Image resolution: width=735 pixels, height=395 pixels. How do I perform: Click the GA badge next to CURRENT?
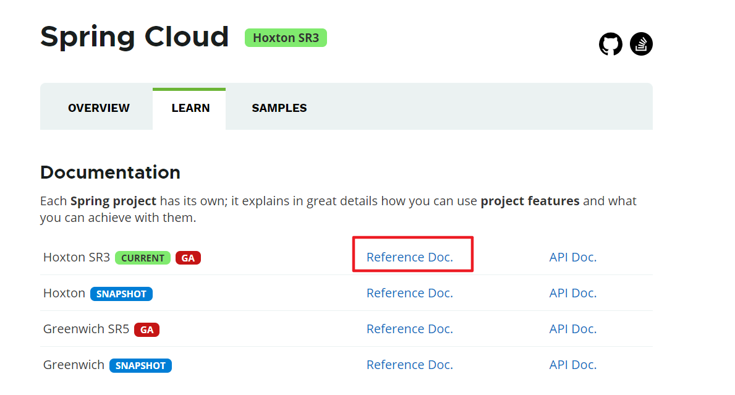coord(188,258)
